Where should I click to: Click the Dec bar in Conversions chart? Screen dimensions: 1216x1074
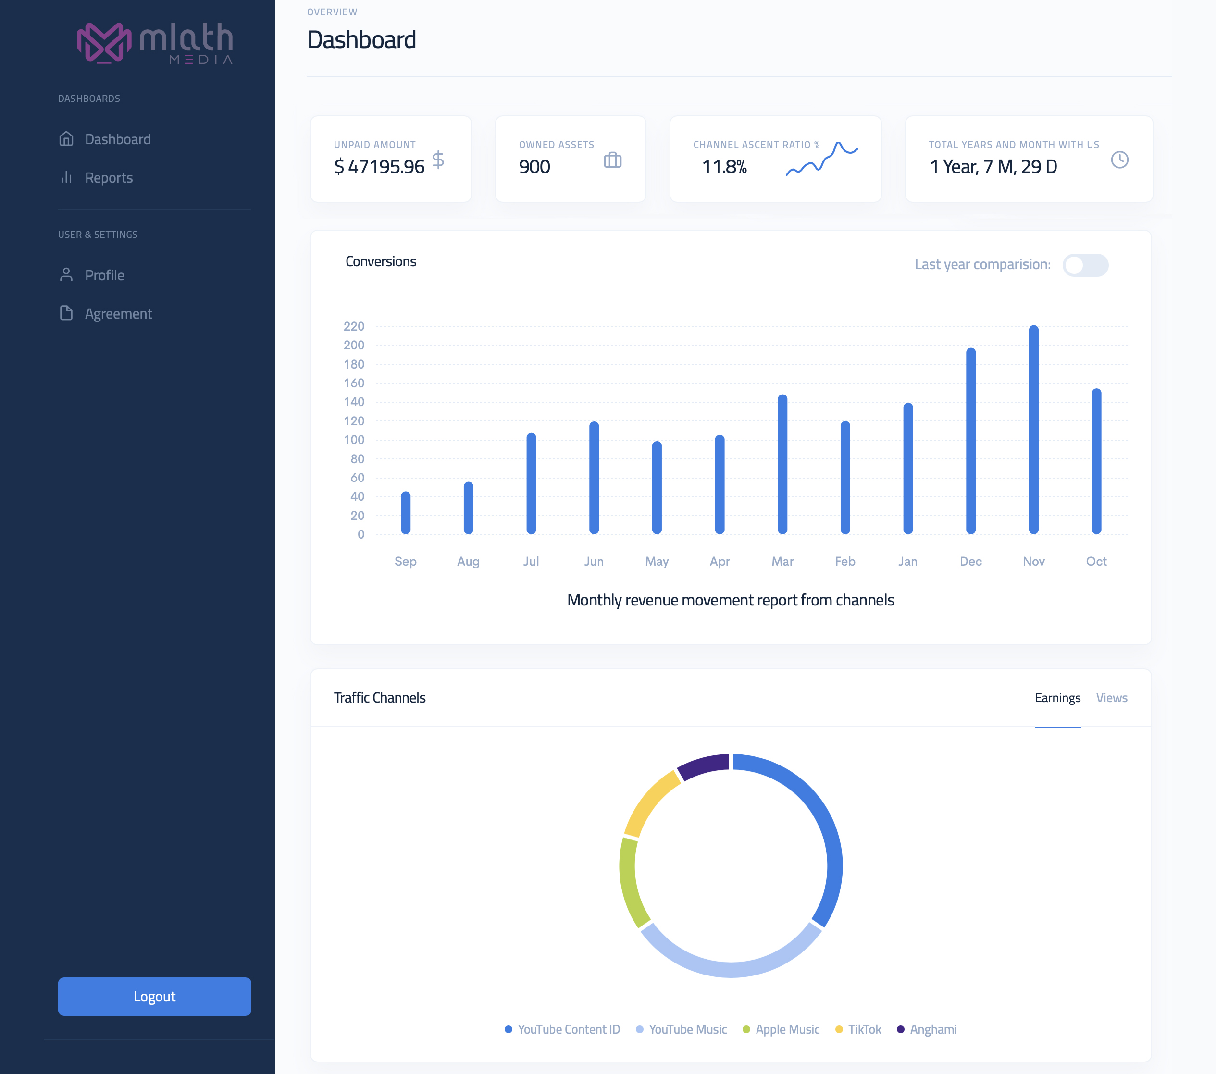pyautogui.click(x=971, y=441)
